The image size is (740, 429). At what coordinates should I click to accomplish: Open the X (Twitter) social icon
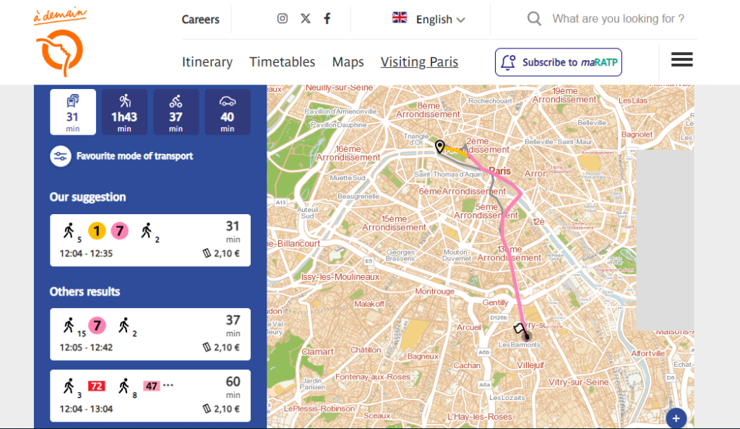pos(305,19)
